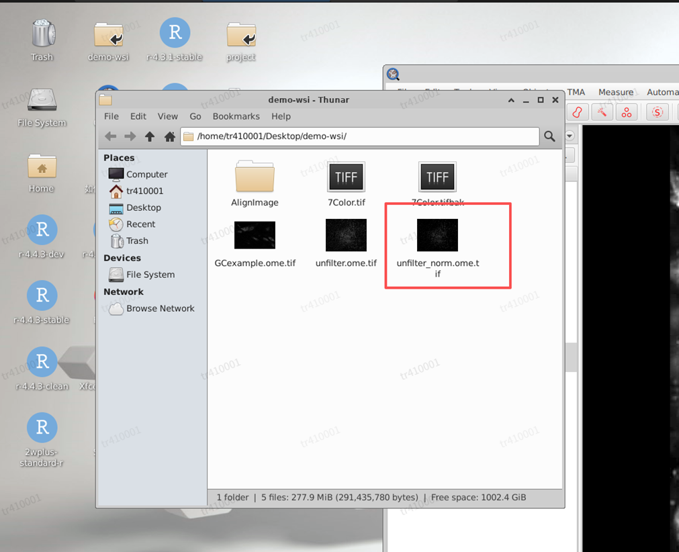Open the Go menu in Thunar
Screen dimensions: 679x552
[x=195, y=116]
